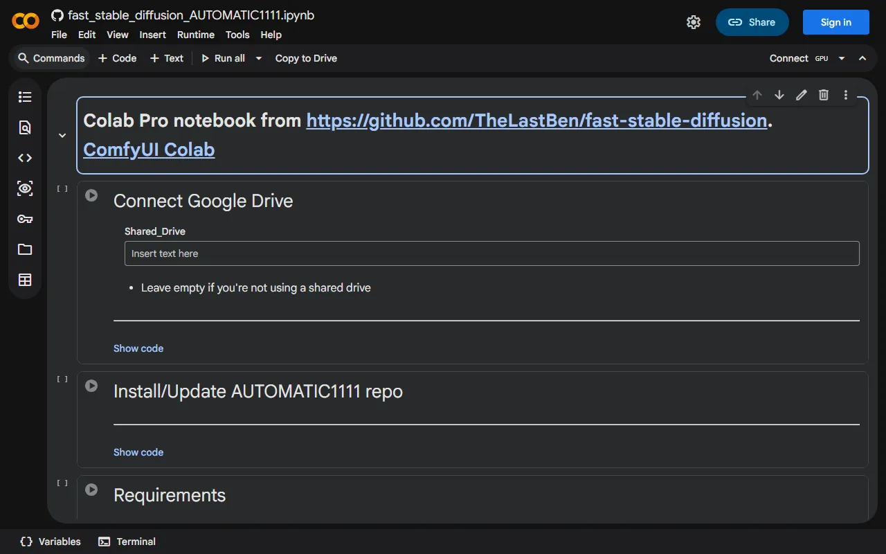886x554 pixels.
Task: Open the ComfyUI Colab link
Action: click(149, 150)
